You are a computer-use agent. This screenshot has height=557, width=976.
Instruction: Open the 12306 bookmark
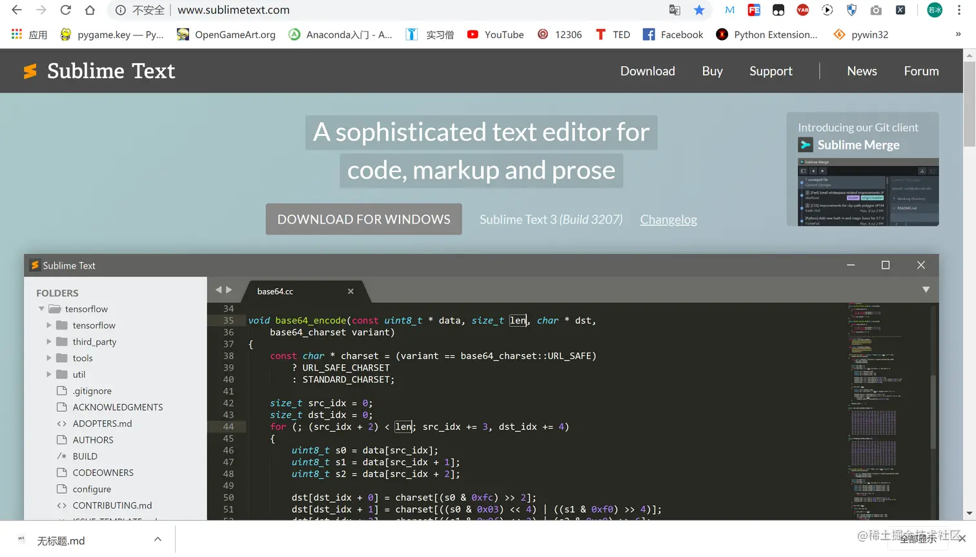click(x=559, y=34)
